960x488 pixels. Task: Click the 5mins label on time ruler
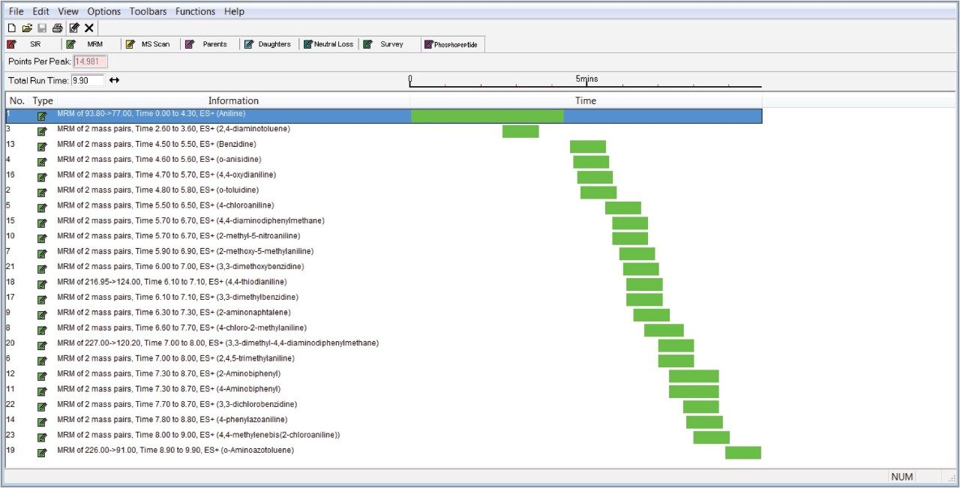(586, 79)
